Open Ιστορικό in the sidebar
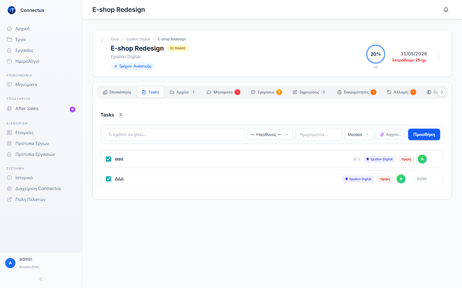 pyautogui.click(x=41, y=178)
